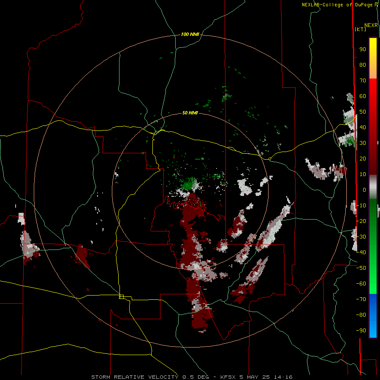Screen dimensions: 380x380
Task: Select the KFSX station identifier
Action: (228, 377)
